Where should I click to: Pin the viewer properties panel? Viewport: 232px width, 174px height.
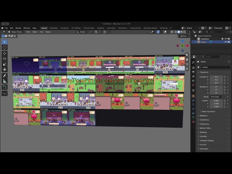pyautogui.click(x=229, y=62)
